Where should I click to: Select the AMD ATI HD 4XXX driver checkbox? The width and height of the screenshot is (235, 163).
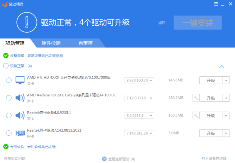click(9, 80)
